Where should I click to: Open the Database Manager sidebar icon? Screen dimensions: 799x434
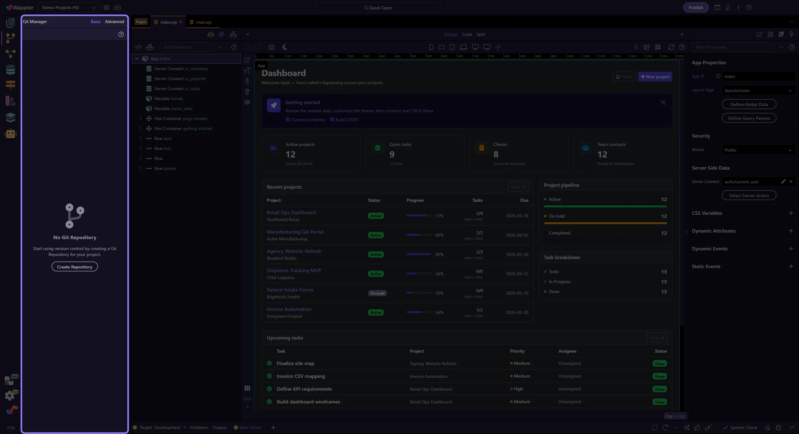pos(10,70)
